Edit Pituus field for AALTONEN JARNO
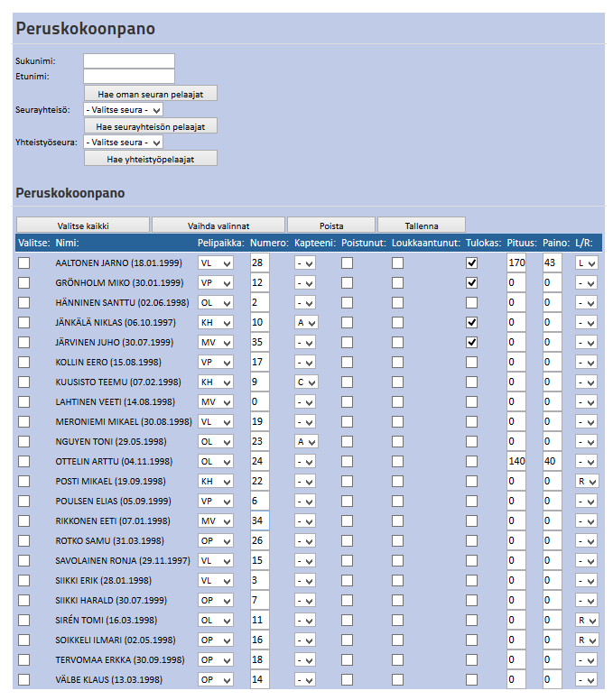The height and width of the screenshot is (700, 613). (516, 262)
